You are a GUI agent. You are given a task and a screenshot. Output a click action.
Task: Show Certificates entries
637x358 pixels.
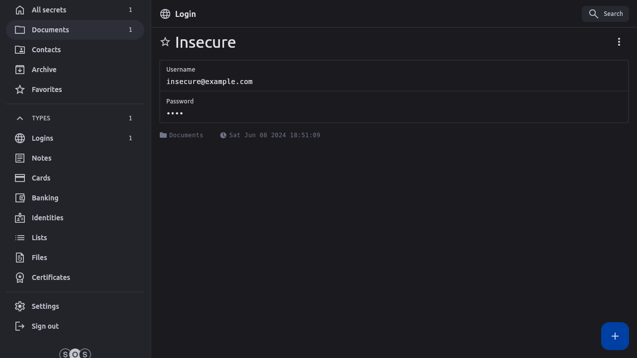tap(51, 277)
